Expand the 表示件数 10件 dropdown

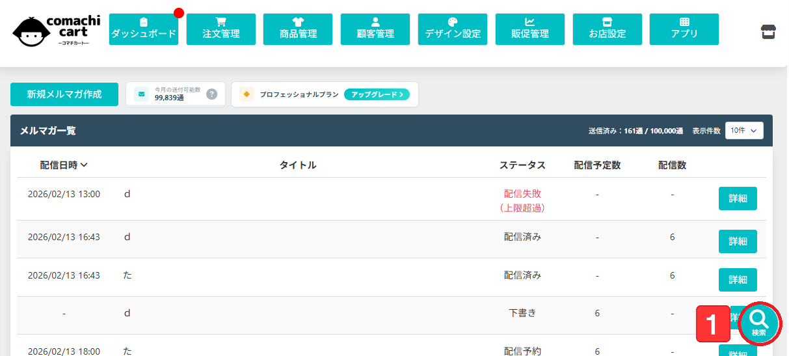coord(744,131)
